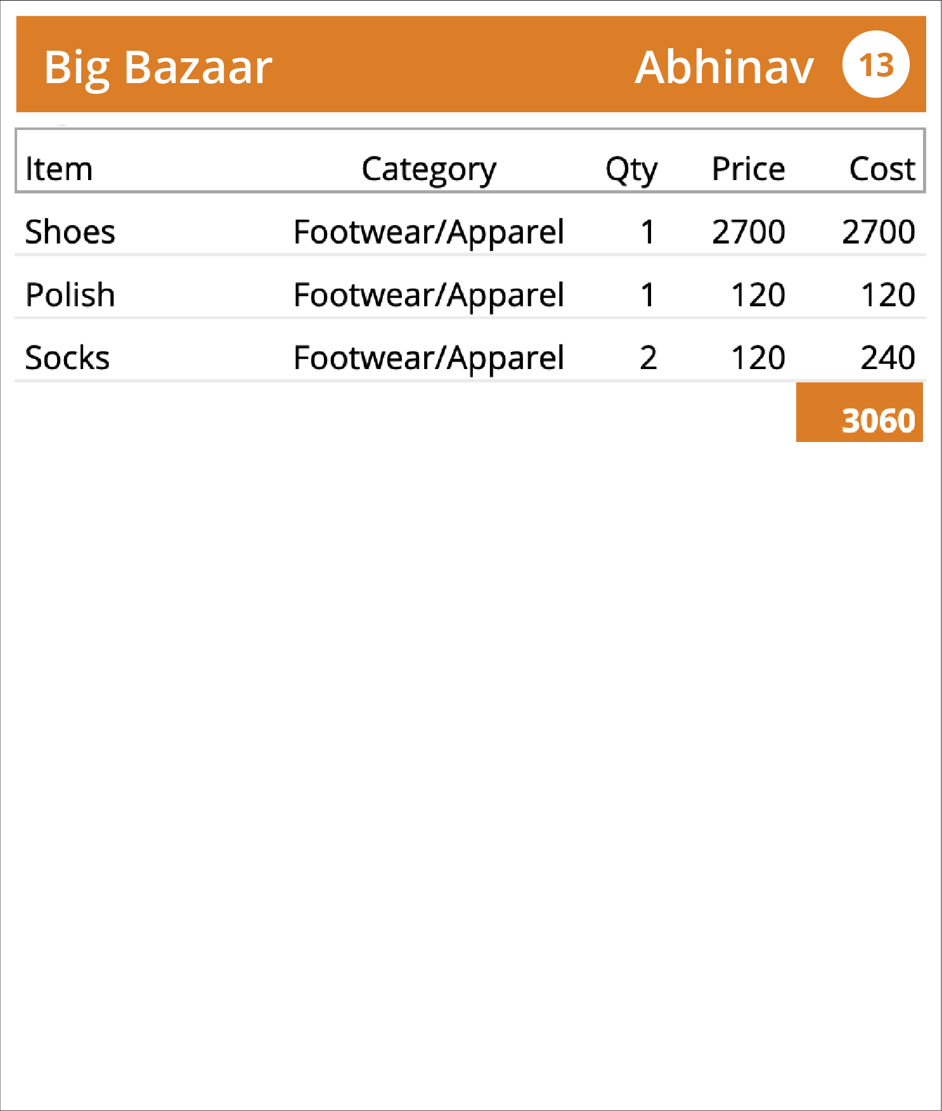Click the Shoes category Footwear/Apparel cell
This screenshot has width=942, height=1111.
(x=429, y=232)
